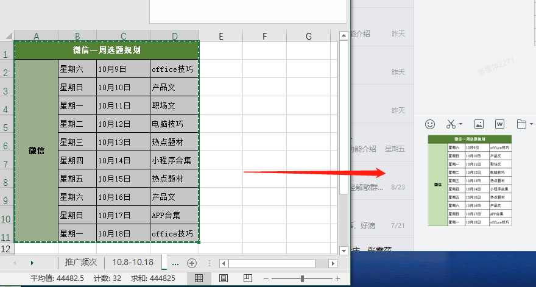Click the W document icon in chat toolbar

[x=499, y=124]
